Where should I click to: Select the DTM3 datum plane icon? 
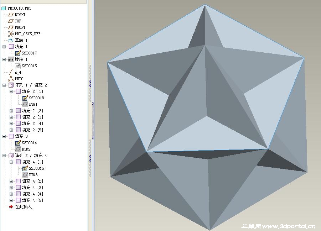pos(25,175)
